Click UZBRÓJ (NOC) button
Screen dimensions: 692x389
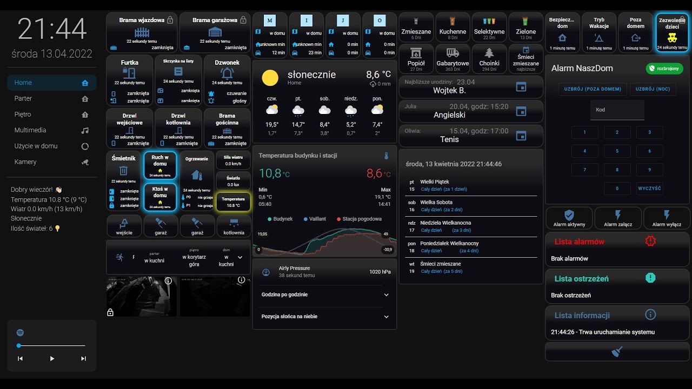tap(653, 89)
